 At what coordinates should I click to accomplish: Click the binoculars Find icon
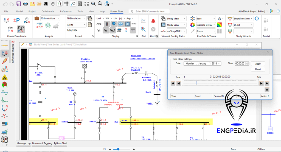(46, 4)
